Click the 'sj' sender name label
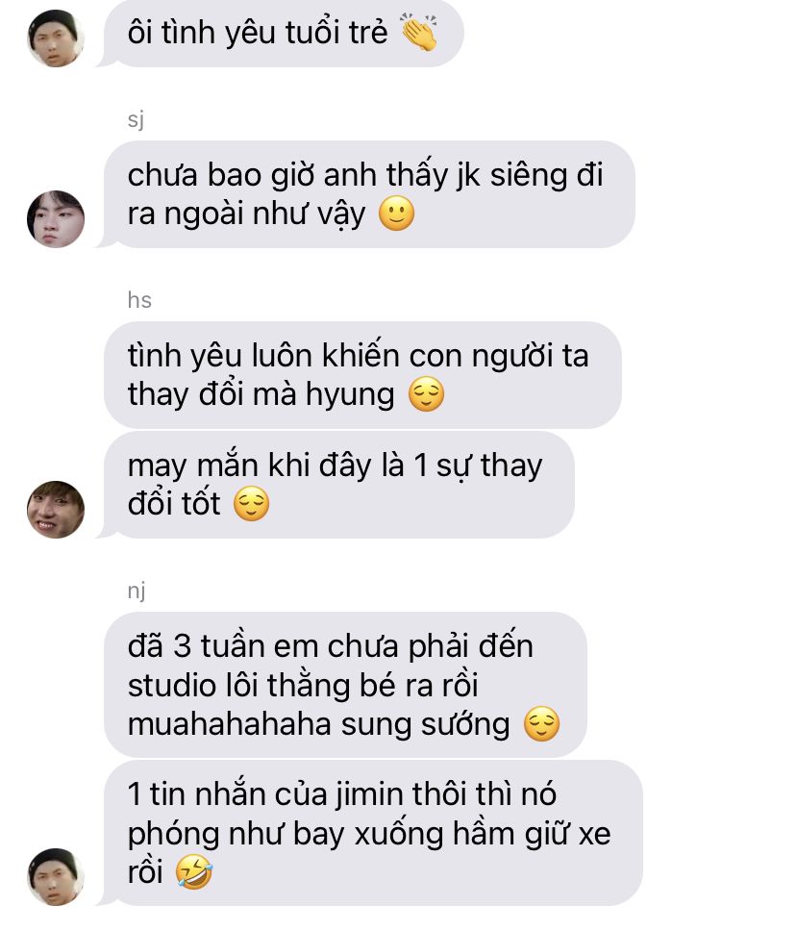This screenshot has height=931, width=796. click(x=136, y=119)
